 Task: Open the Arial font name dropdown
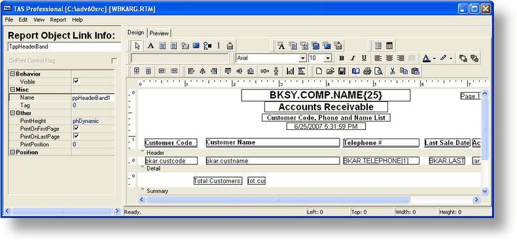(303, 58)
